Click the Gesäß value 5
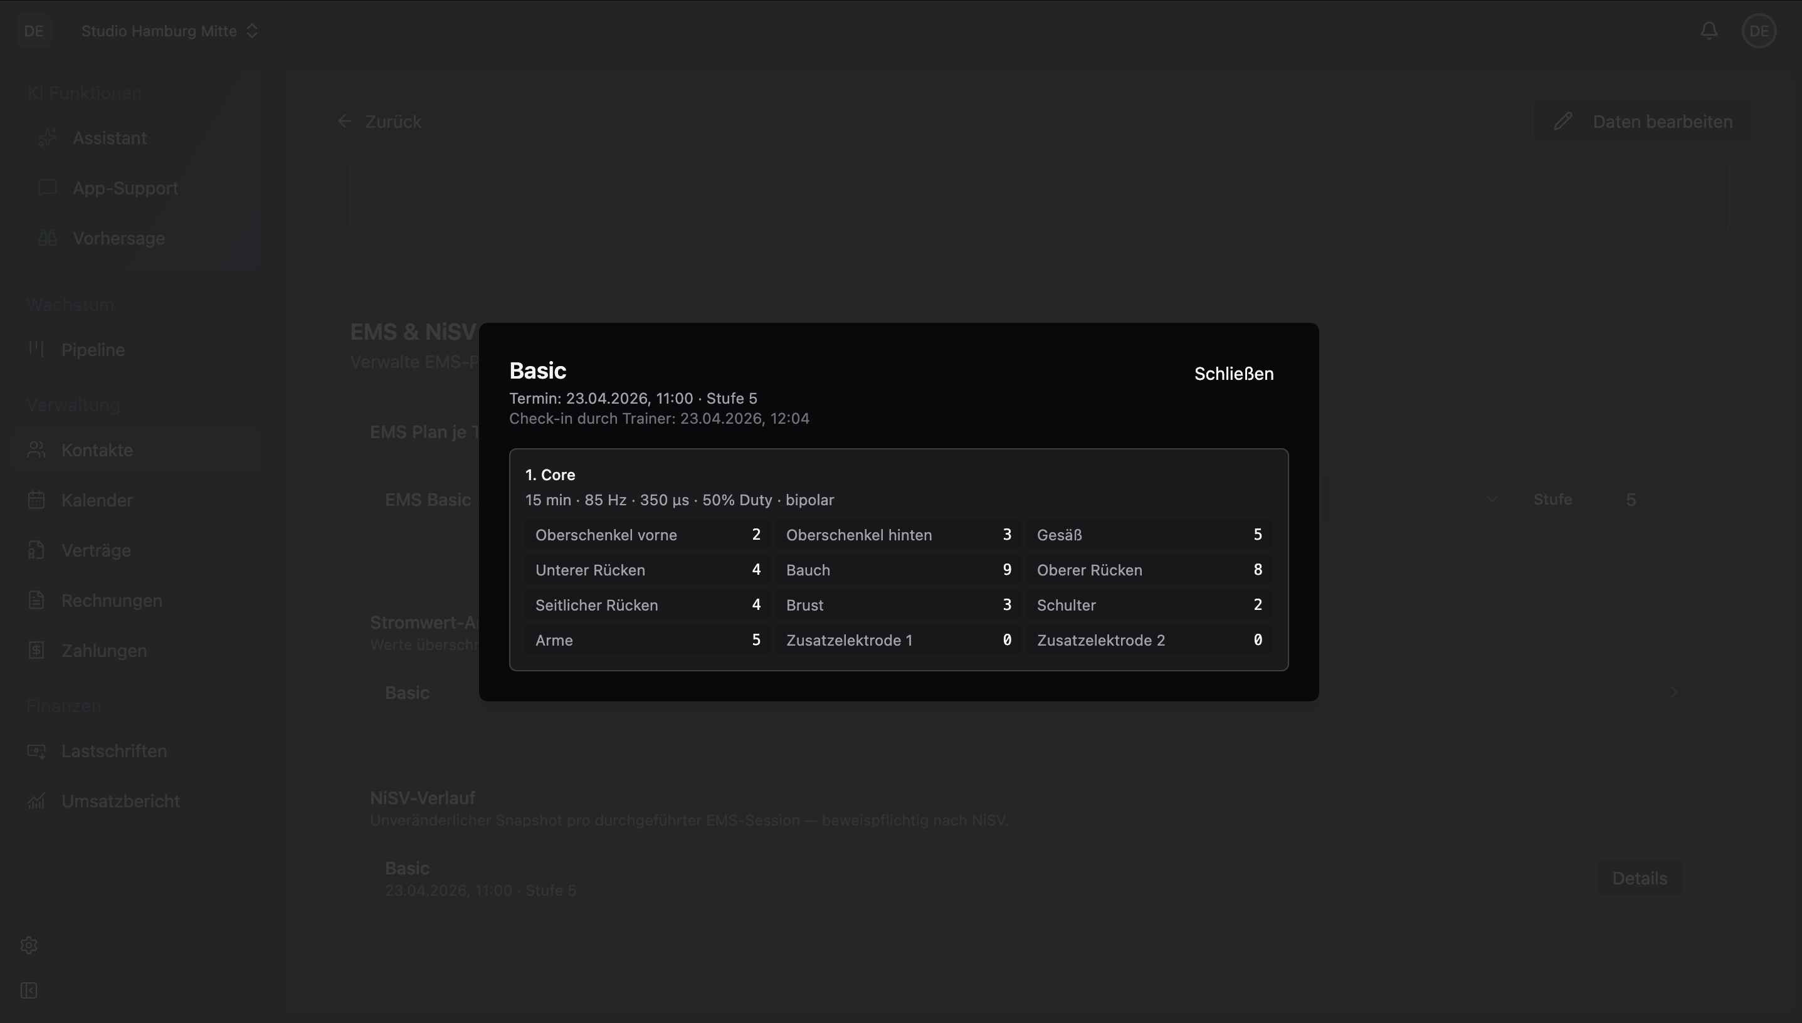Screen dimensions: 1802x1023 (x=1257, y=535)
